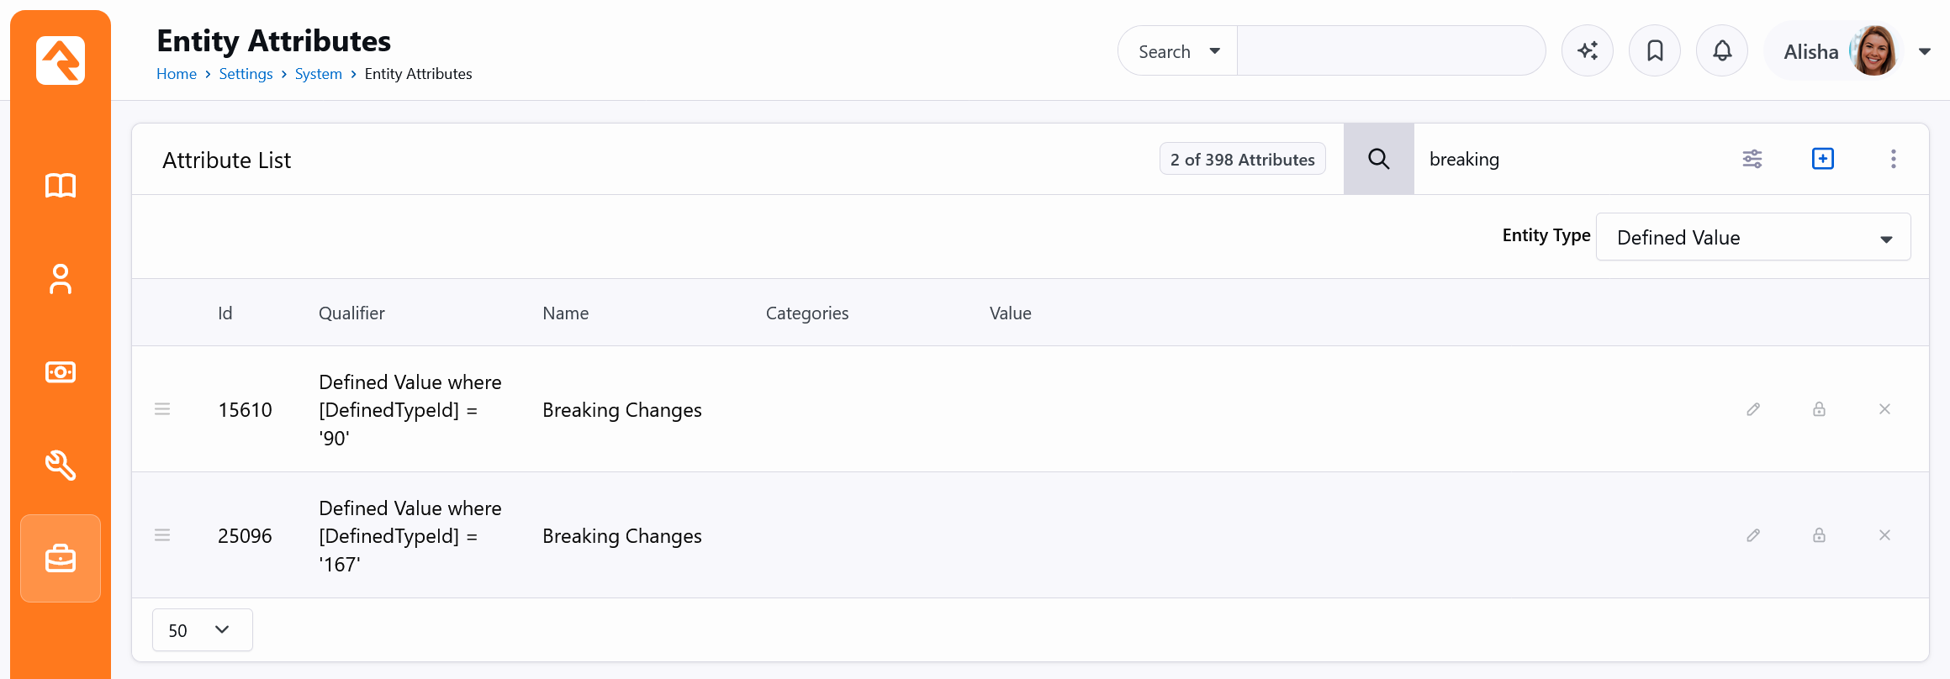The width and height of the screenshot is (1950, 679).
Task: Click qualifier text ending with '167'
Action: click(x=410, y=536)
